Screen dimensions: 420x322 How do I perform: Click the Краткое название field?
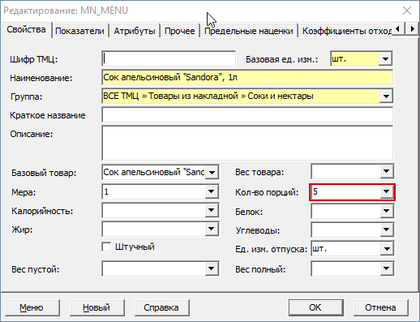(x=247, y=114)
